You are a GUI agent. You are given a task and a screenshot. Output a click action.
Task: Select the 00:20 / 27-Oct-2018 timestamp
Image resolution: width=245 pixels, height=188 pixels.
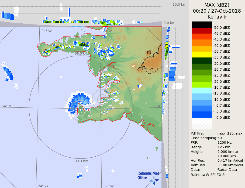[217, 11]
